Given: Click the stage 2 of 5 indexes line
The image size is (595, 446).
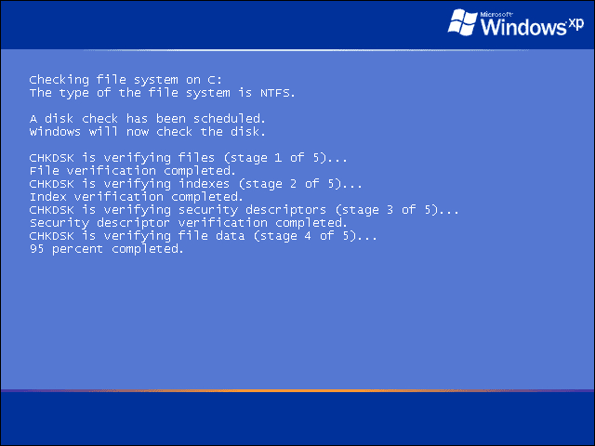Looking at the screenshot, I should (195, 184).
